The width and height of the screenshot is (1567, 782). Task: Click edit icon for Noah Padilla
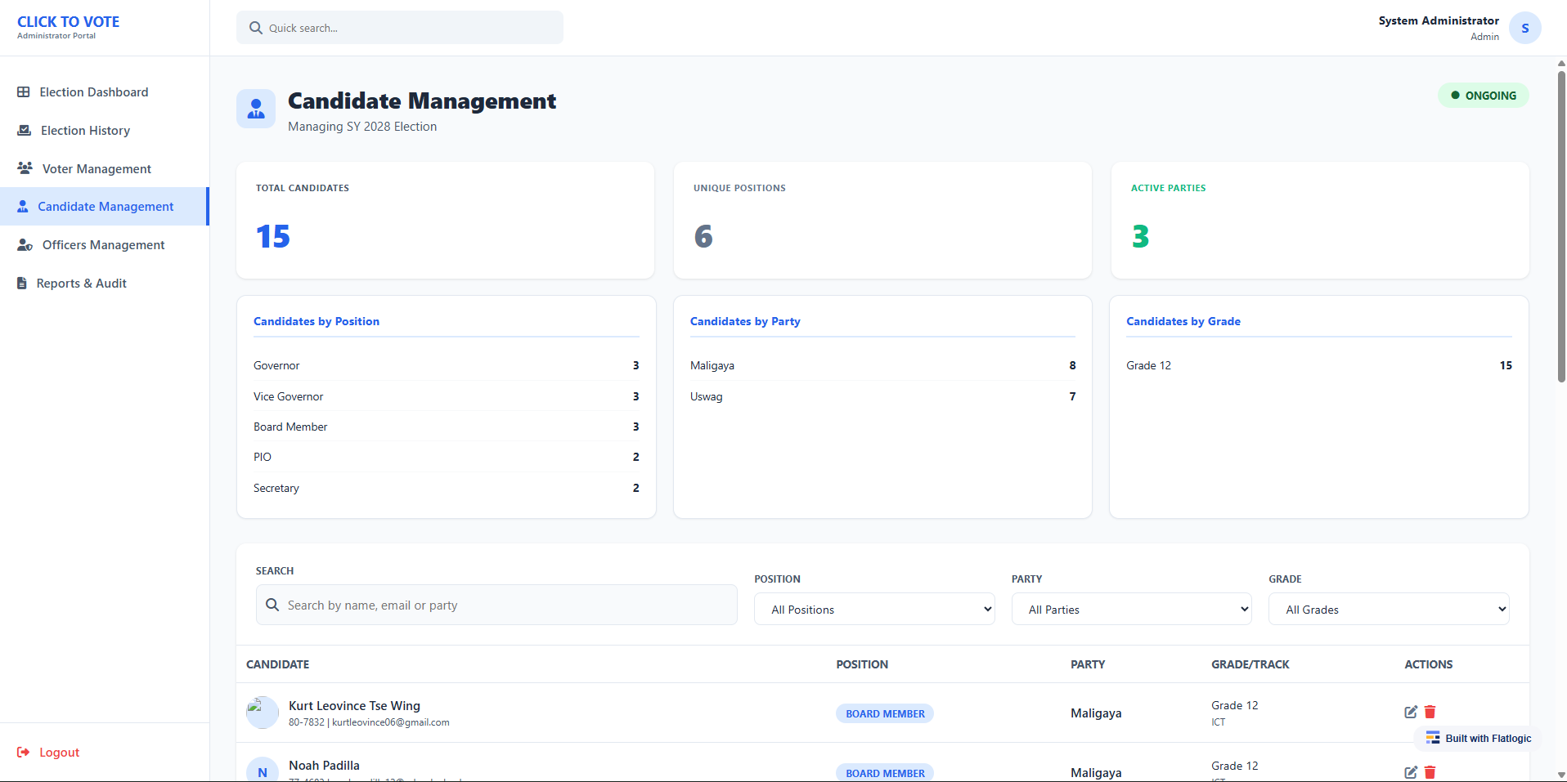[1410, 772]
